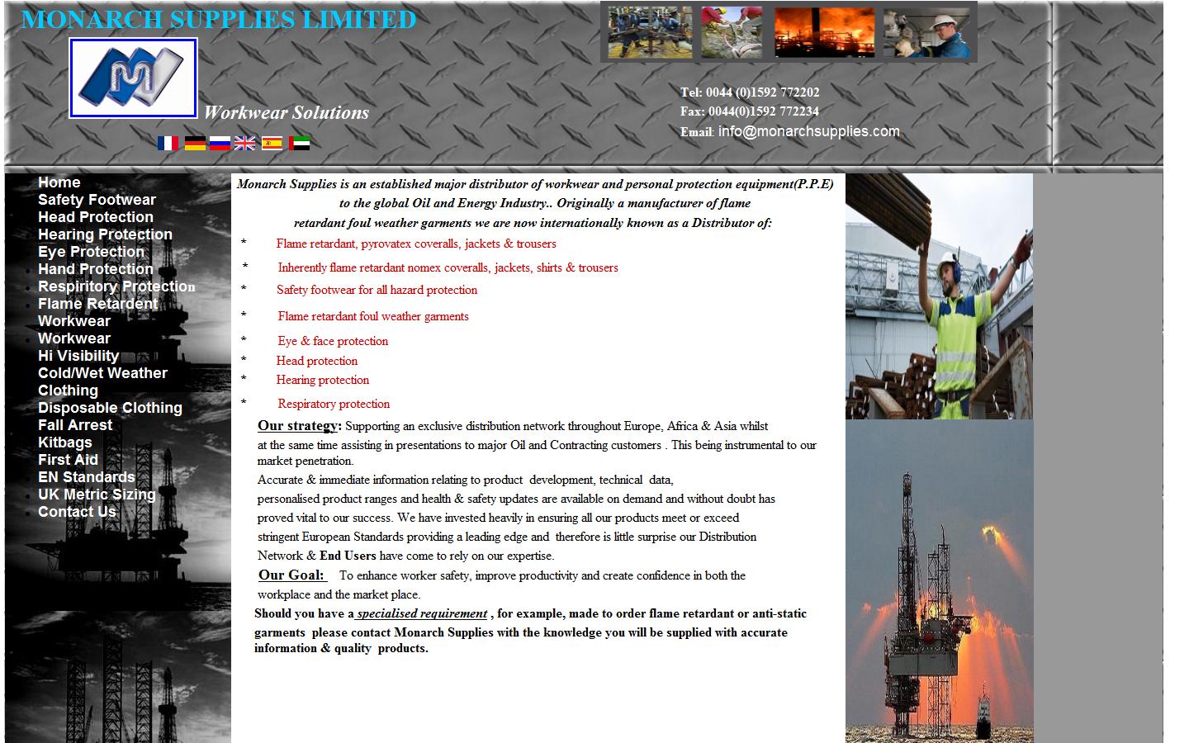Viewport: 1189px width, 743px height.
Task: Open the EN Standards page
Action: (x=86, y=477)
